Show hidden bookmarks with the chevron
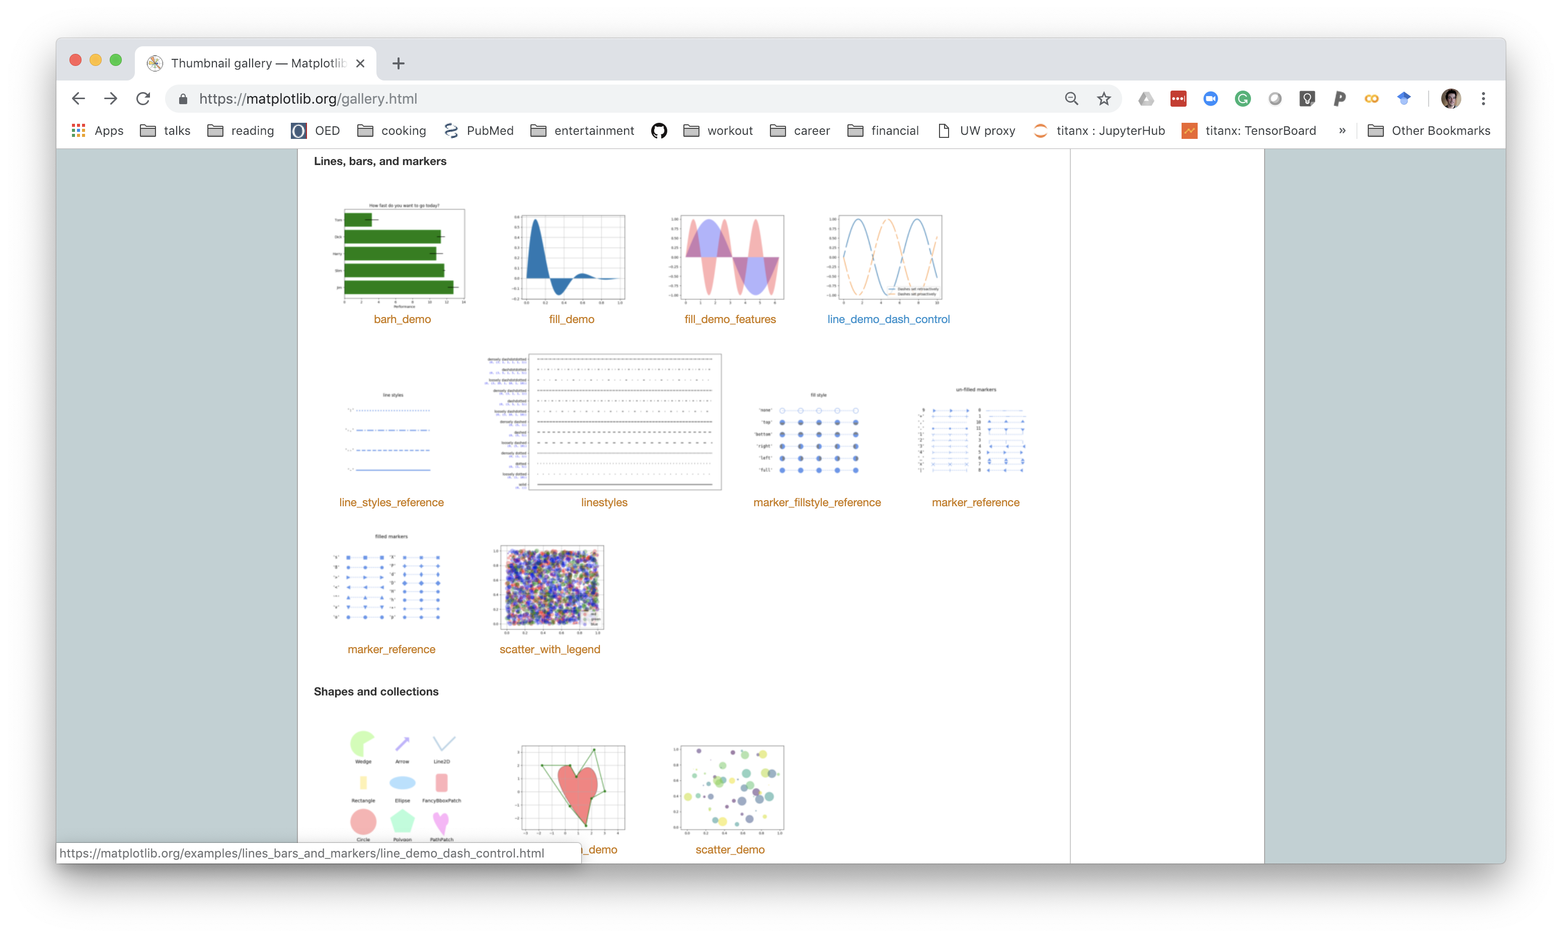This screenshot has width=1562, height=938. [1342, 131]
